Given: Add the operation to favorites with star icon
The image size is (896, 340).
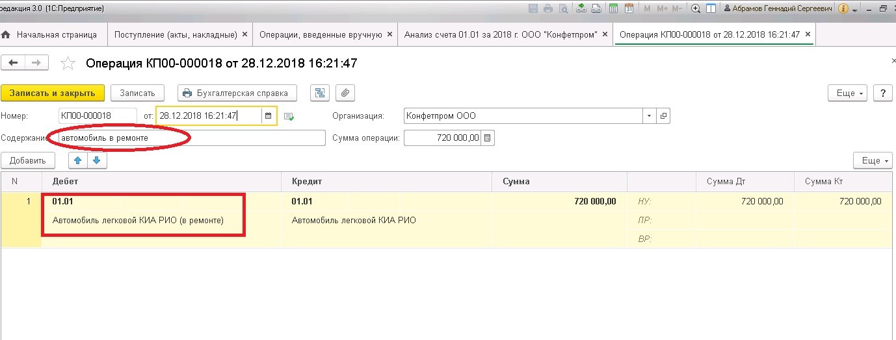Looking at the screenshot, I should pos(67,63).
